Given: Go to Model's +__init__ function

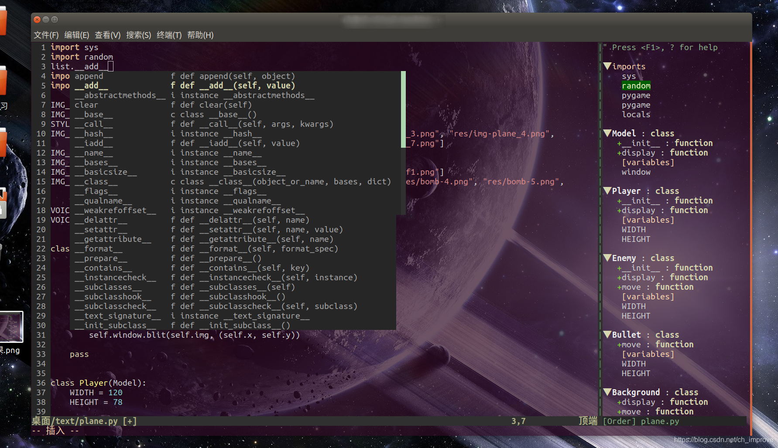Looking at the screenshot, I should 665,143.
